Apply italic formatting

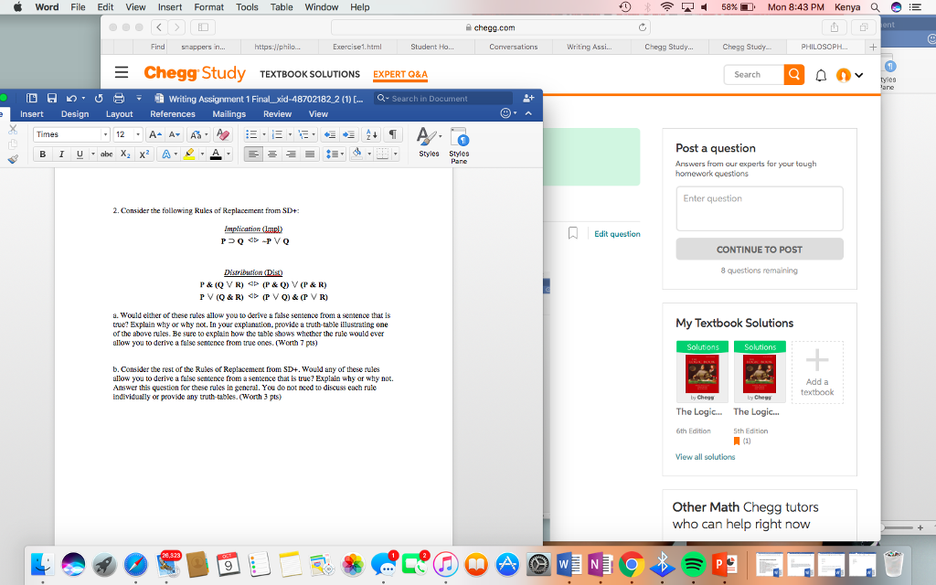point(61,153)
